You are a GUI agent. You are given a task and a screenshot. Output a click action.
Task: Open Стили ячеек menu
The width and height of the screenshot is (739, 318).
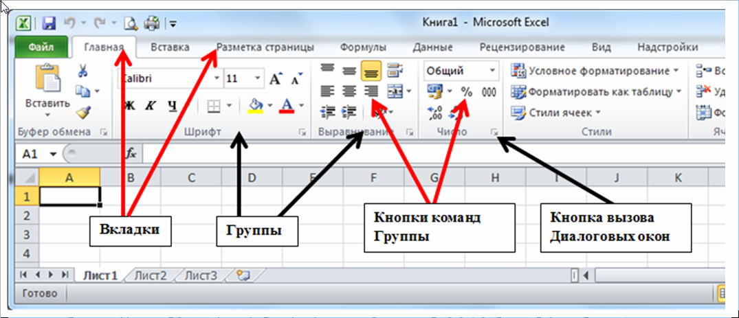pyautogui.click(x=556, y=112)
